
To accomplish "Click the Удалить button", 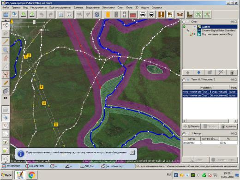I will pos(228,126).
